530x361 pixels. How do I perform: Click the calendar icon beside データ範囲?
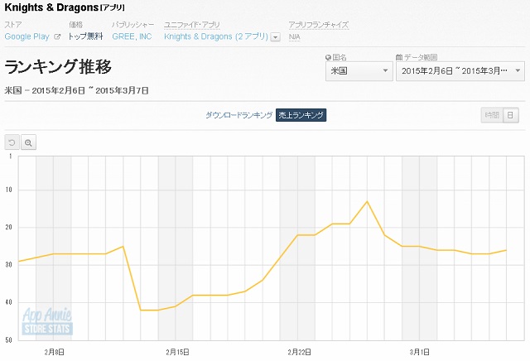tap(399, 57)
